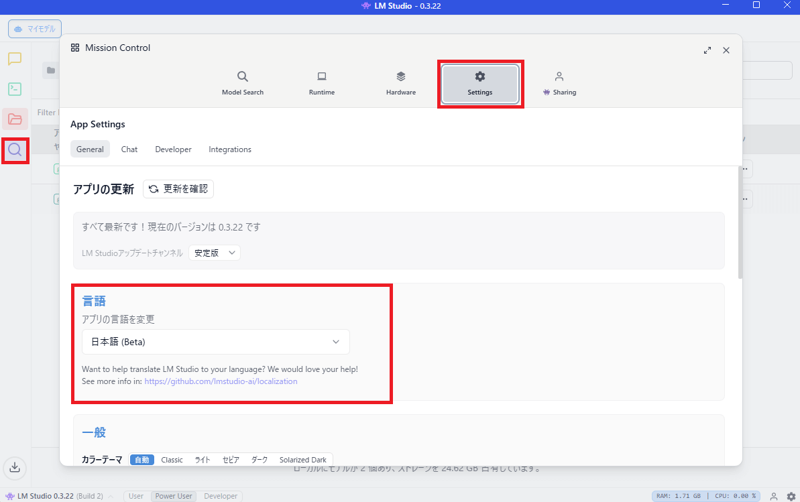Open the Discover magnifier sidebar icon
Image resolution: width=800 pixels, height=502 pixels.
[x=15, y=150]
